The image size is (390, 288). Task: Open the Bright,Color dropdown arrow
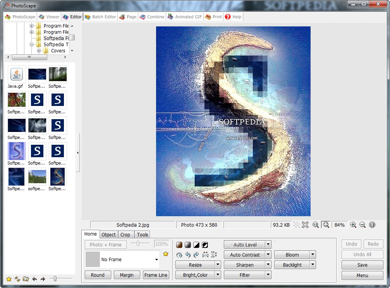pos(218,275)
